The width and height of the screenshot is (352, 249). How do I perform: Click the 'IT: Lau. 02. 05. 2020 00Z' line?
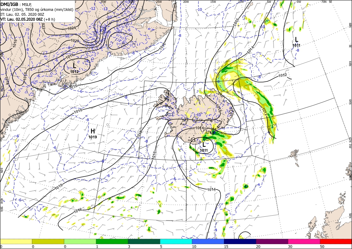[x=22, y=14]
